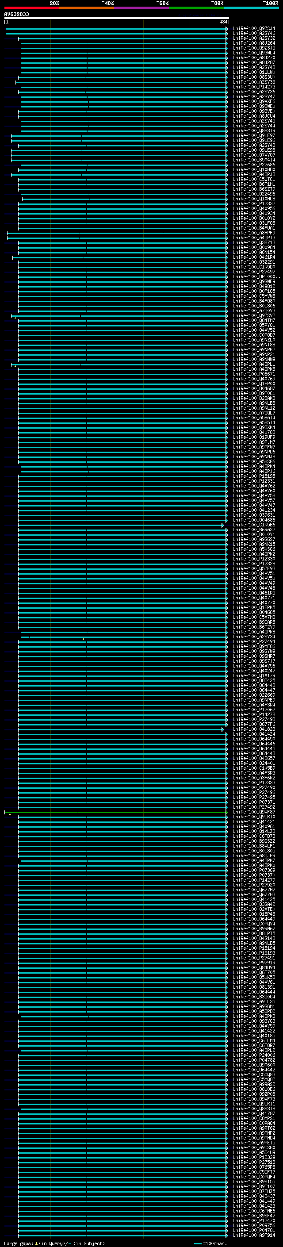Click hit label UniRef100_A9TL35

pos(254,1002)
